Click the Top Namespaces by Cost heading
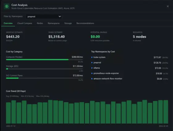 pyautogui.click(x=103, y=51)
